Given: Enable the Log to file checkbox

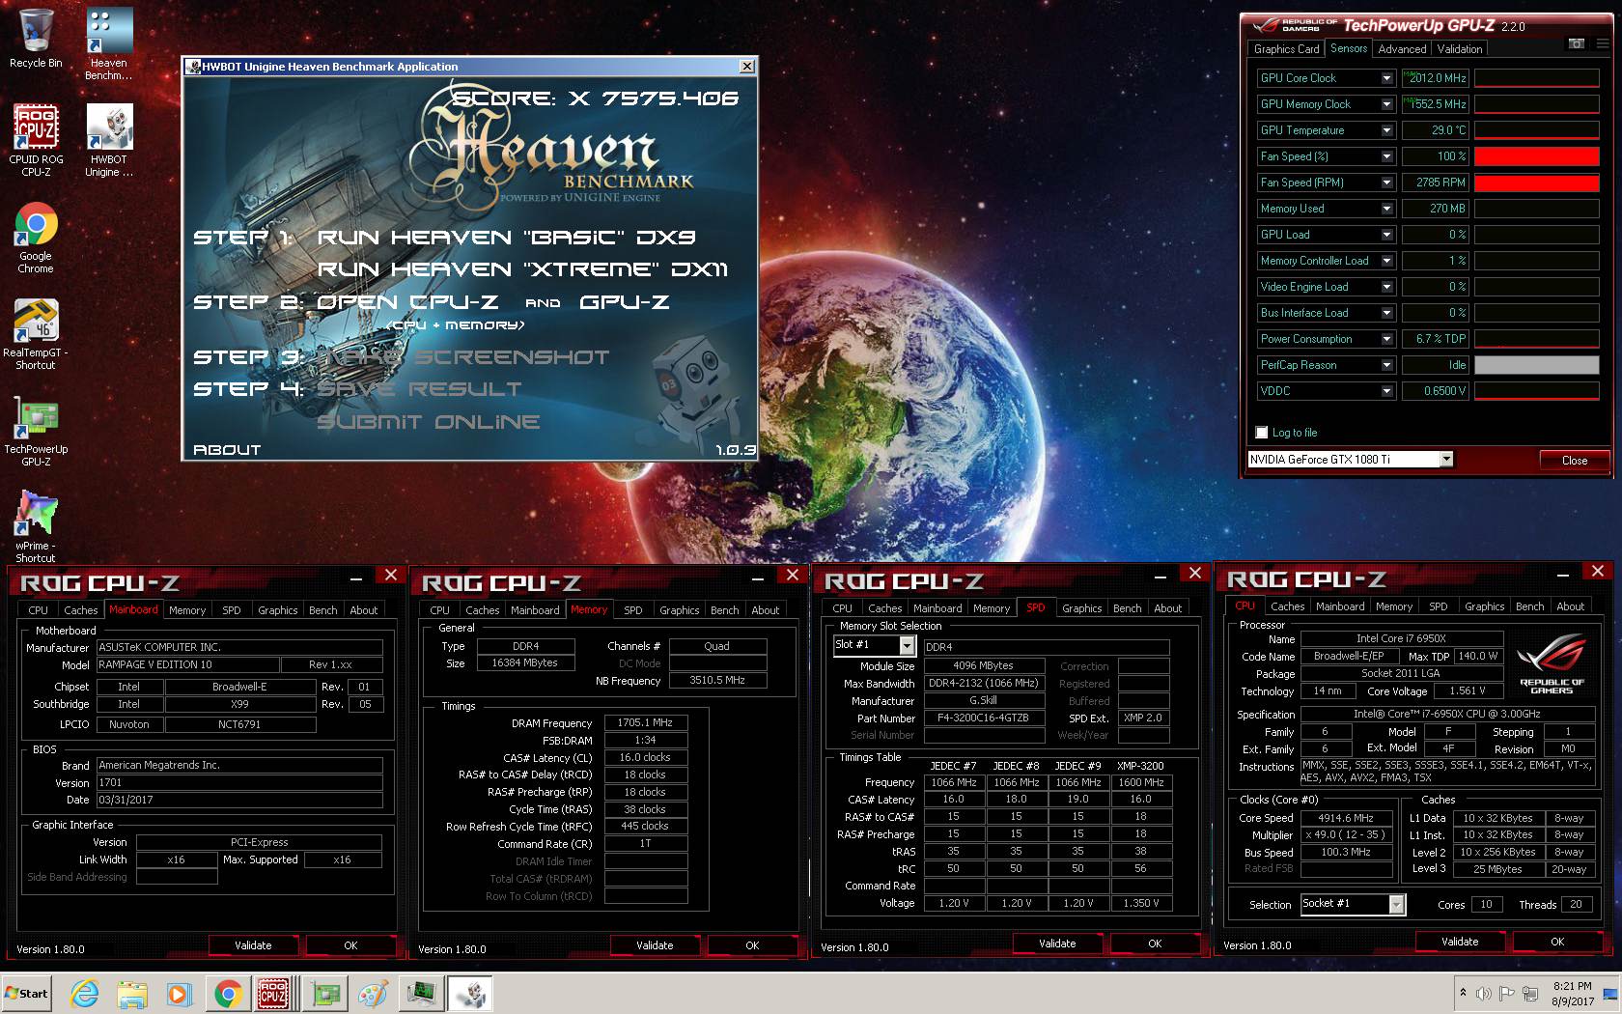Looking at the screenshot, I should coord(1261,433).
